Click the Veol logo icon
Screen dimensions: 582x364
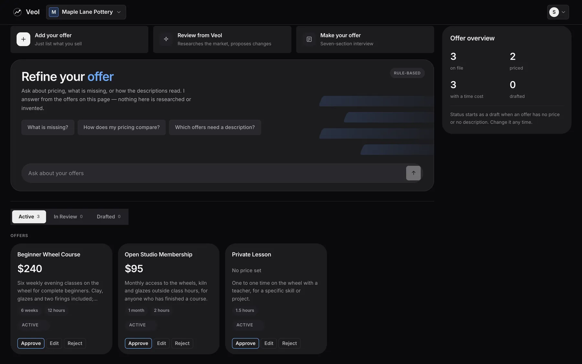pyautogui.click(x=17, y=12)
